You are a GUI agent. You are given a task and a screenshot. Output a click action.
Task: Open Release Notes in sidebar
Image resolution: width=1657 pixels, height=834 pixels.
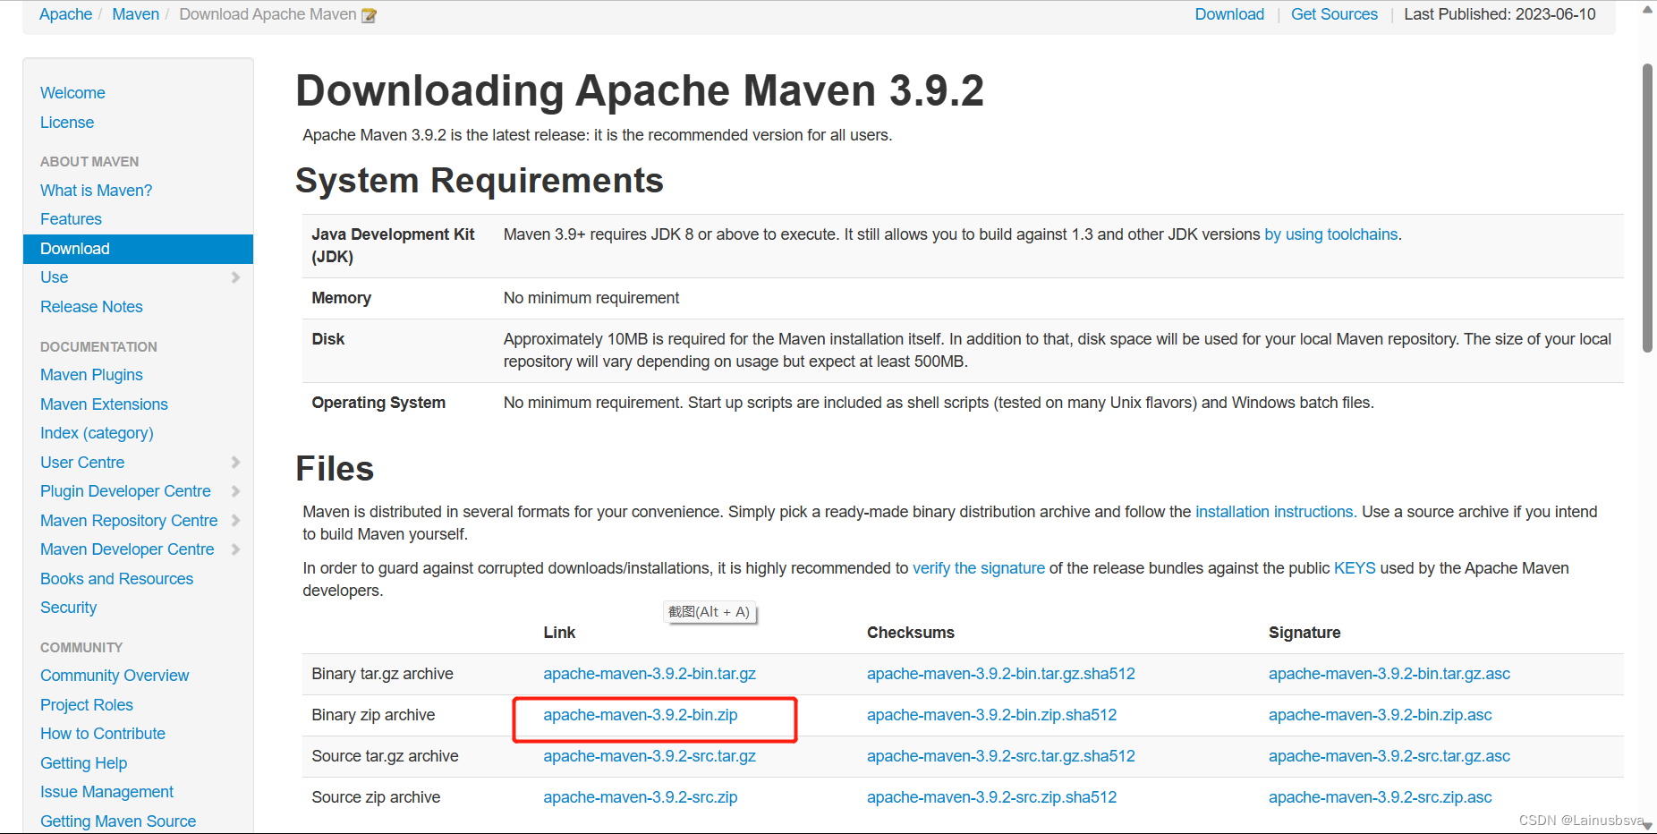coord(91,307)
